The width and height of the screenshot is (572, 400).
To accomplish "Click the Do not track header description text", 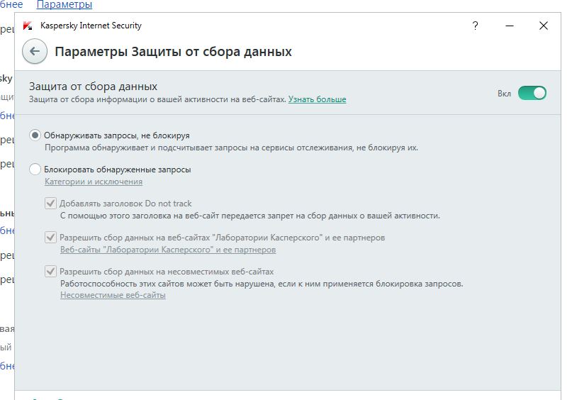I will [250, 216].
